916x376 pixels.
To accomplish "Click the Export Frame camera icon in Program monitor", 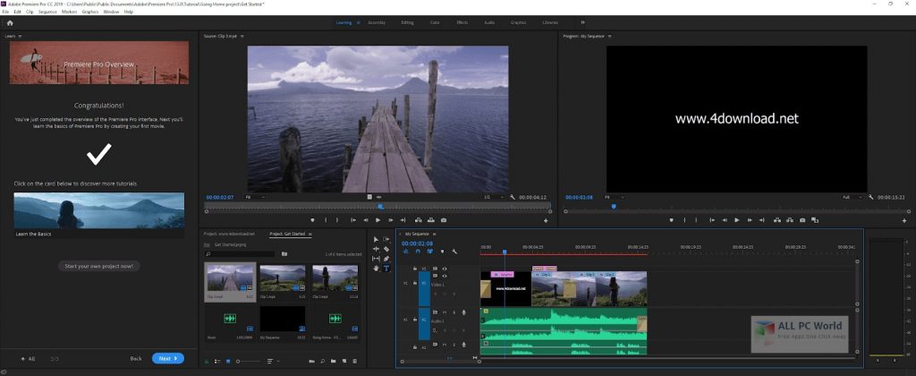I will click(x=802, y=220).
